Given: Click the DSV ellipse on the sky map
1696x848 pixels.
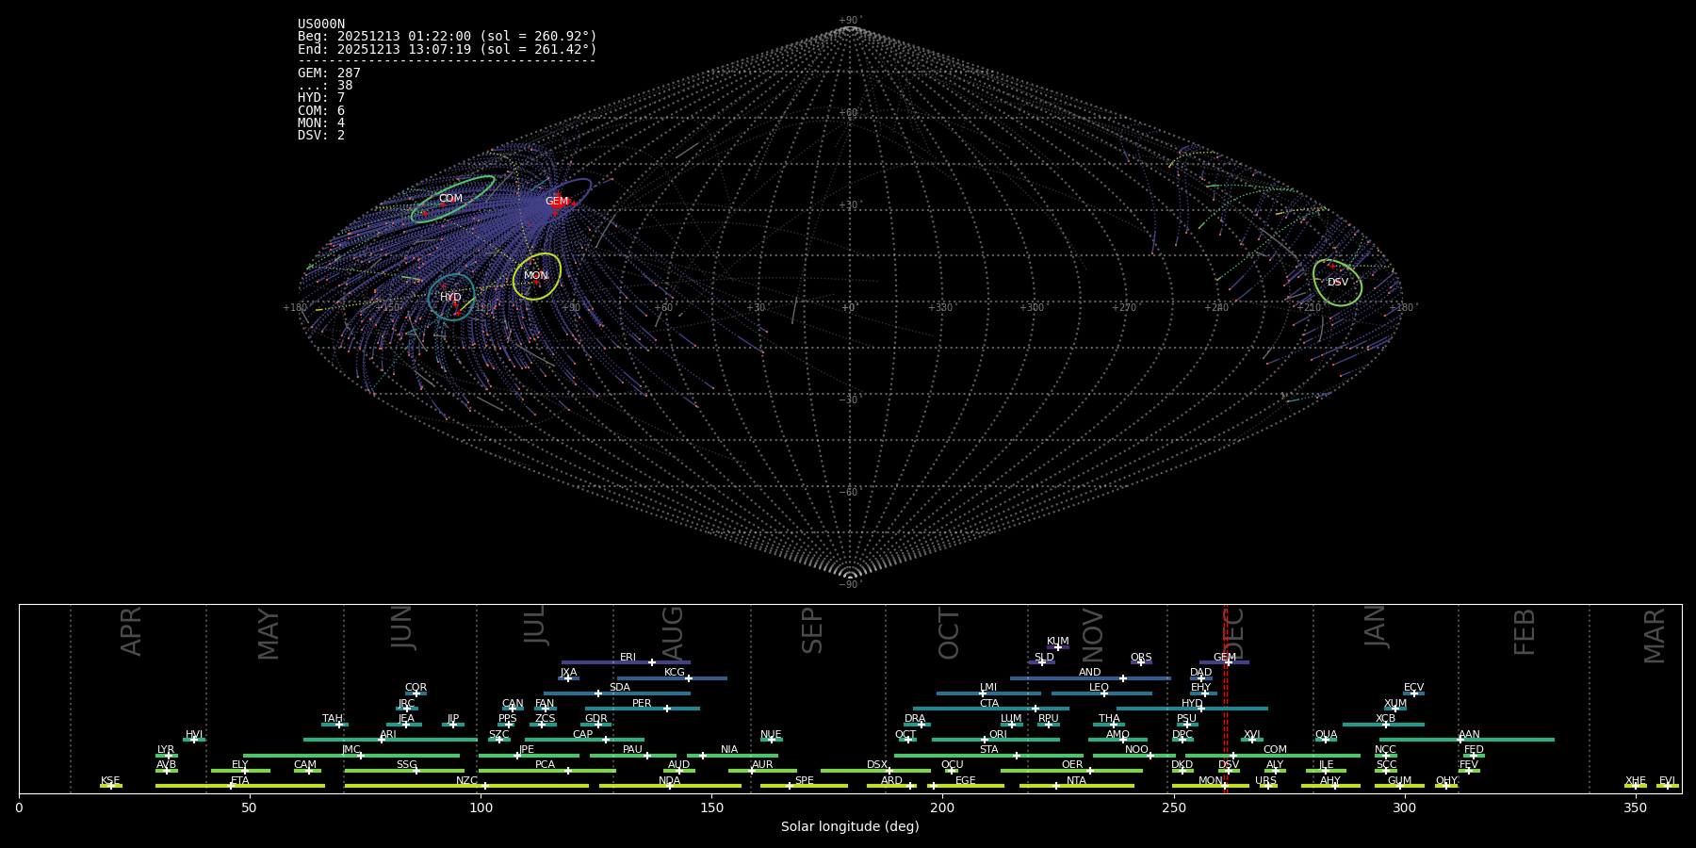Looking at the screenshot, I should (x=1338, y=283).
